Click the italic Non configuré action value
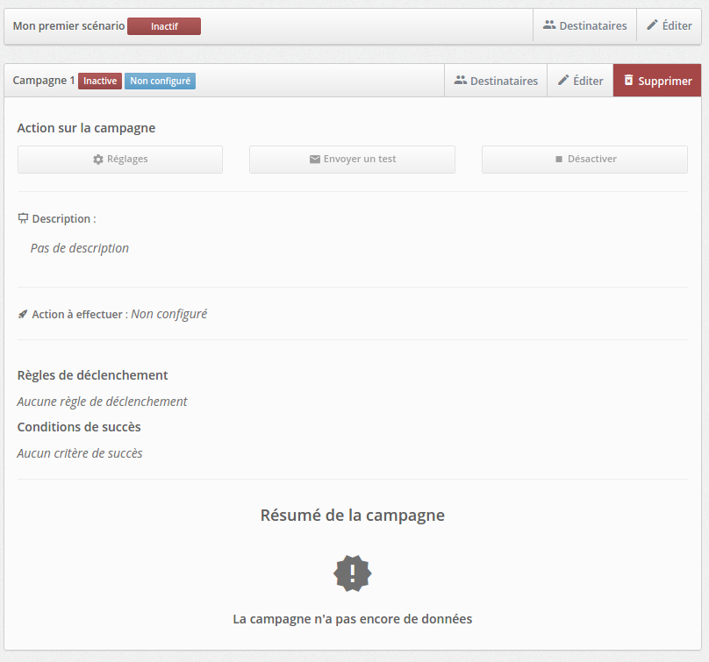709x662 pixels. 168,314
